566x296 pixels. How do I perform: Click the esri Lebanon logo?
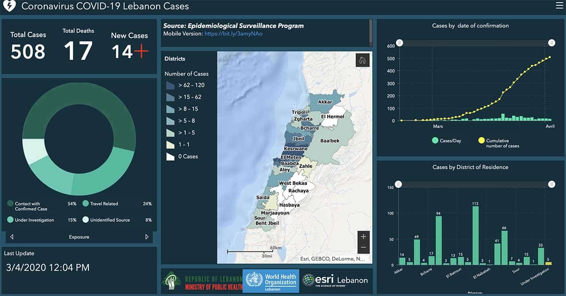[x=335, y=280]
